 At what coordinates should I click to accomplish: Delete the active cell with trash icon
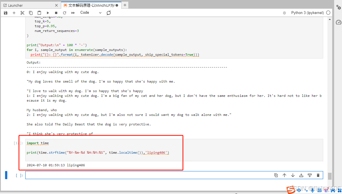318,175
